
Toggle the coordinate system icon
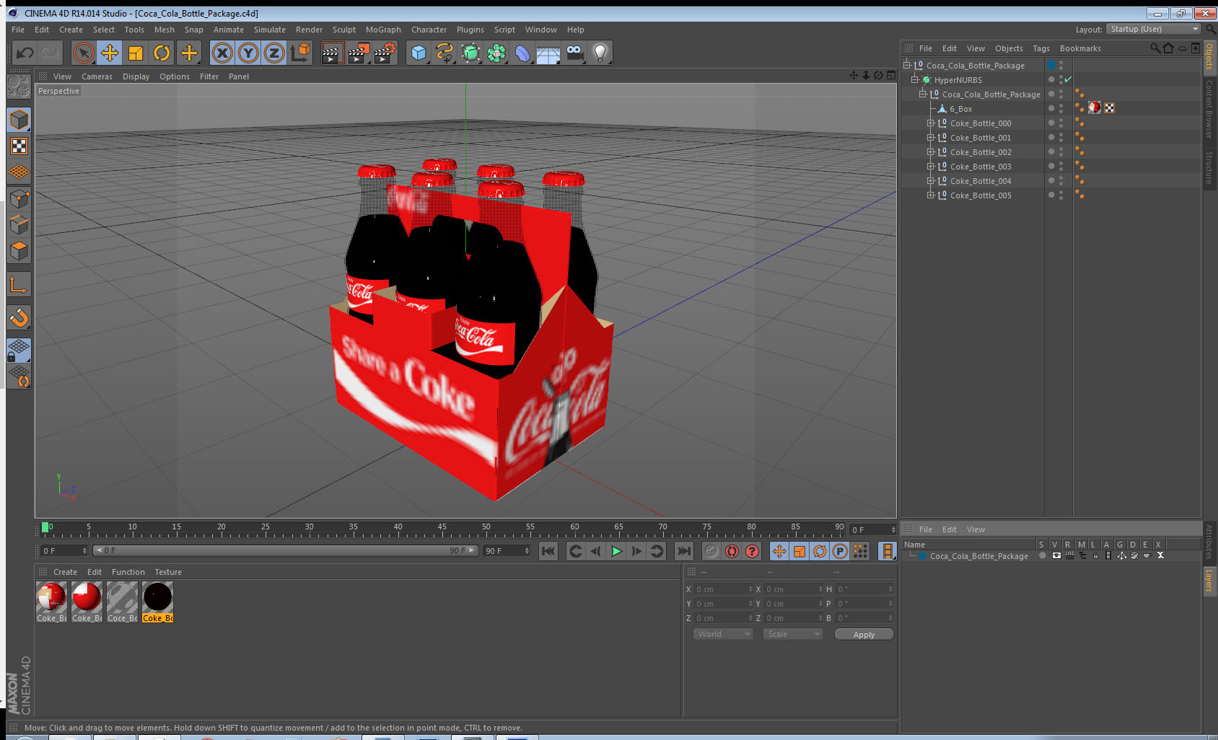click(300, 53)
